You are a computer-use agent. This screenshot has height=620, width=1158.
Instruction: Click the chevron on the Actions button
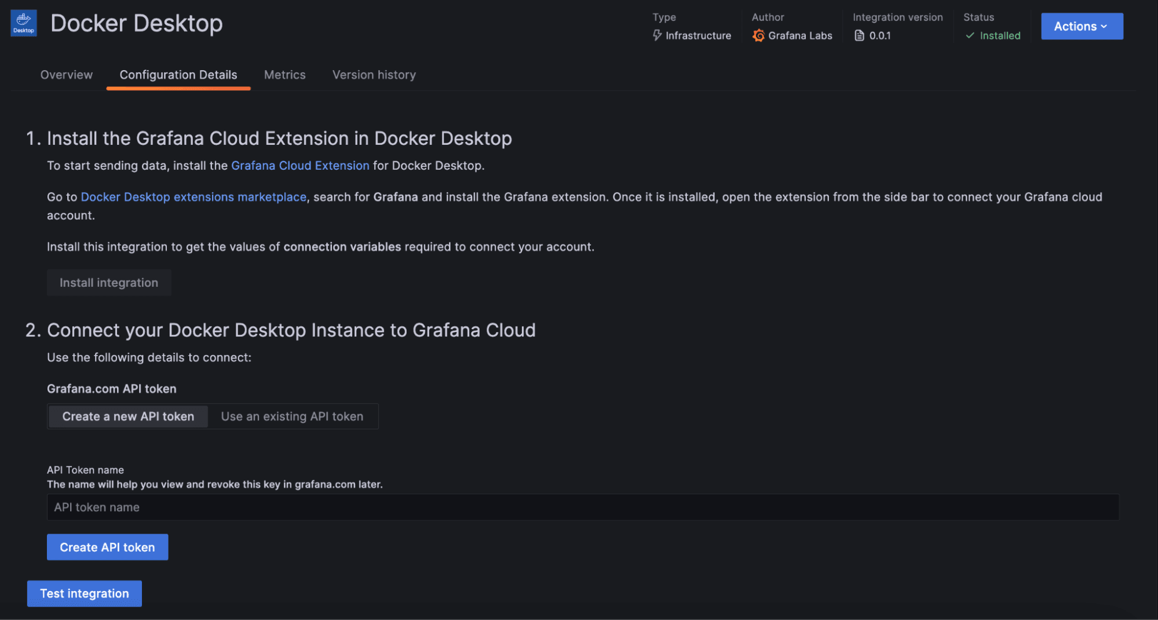tap(1104, 26)
